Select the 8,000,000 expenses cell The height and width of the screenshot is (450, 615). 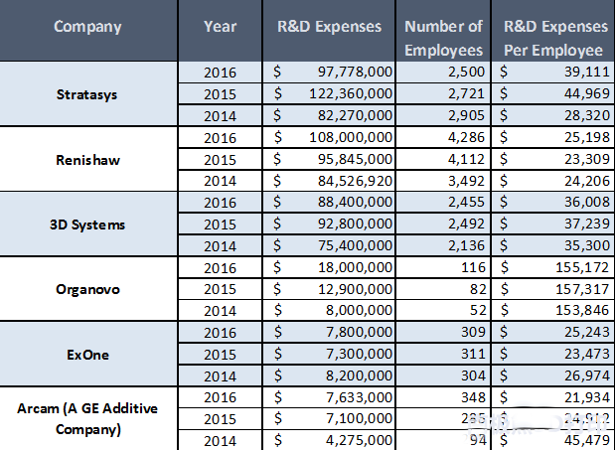coord(329,311)
